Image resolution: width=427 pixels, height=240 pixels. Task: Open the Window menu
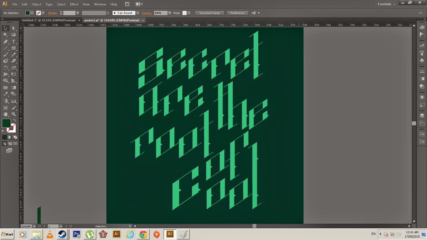click(100, 4)
